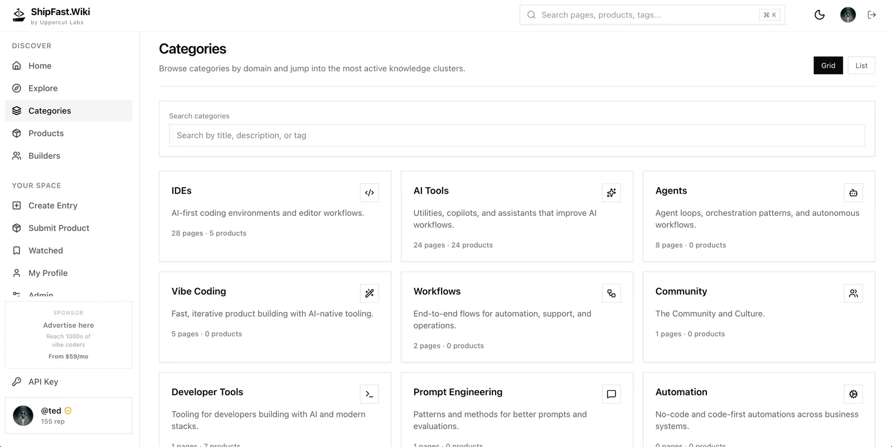Toggle dark mode with the moon icon
Image resolution: width=892 pixels, height=447 pixels.
pyautogui.click(x=820, y=15)
